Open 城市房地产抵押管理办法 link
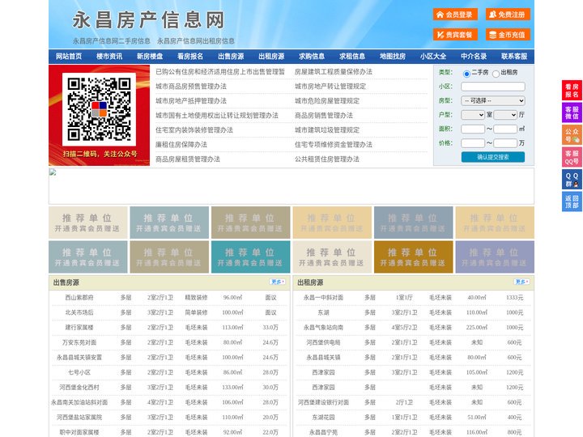 191,100
